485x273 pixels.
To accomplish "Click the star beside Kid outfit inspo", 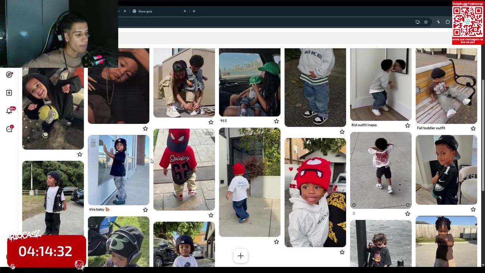I will tap(407, 126).
